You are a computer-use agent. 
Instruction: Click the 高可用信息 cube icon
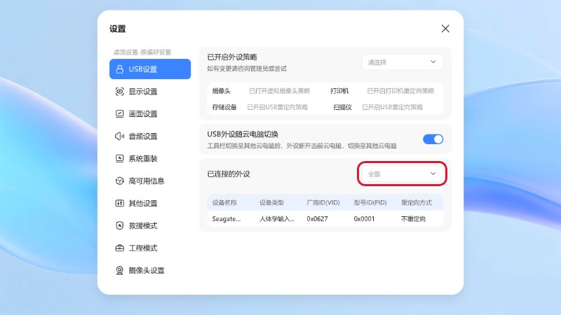pyautogui.click(x=119, y=181)
